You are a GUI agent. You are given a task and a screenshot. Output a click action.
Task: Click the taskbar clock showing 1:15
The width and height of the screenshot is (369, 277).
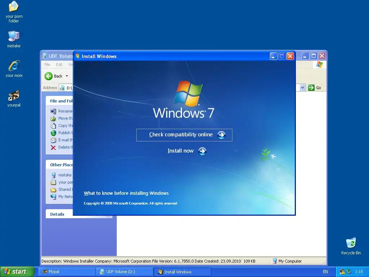(x=359, y=272)
